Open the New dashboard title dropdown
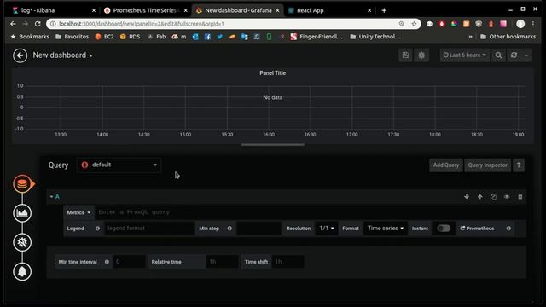 pyautogui.click(x=62, y=55)
